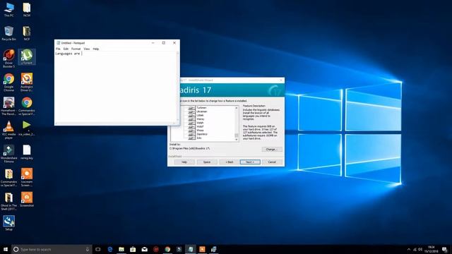Select Zulu in the language list

199,138
